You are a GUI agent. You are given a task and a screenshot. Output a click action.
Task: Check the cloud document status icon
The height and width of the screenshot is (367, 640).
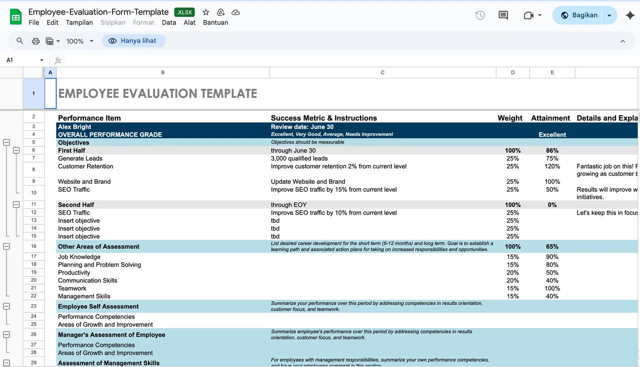click(235, 12)
